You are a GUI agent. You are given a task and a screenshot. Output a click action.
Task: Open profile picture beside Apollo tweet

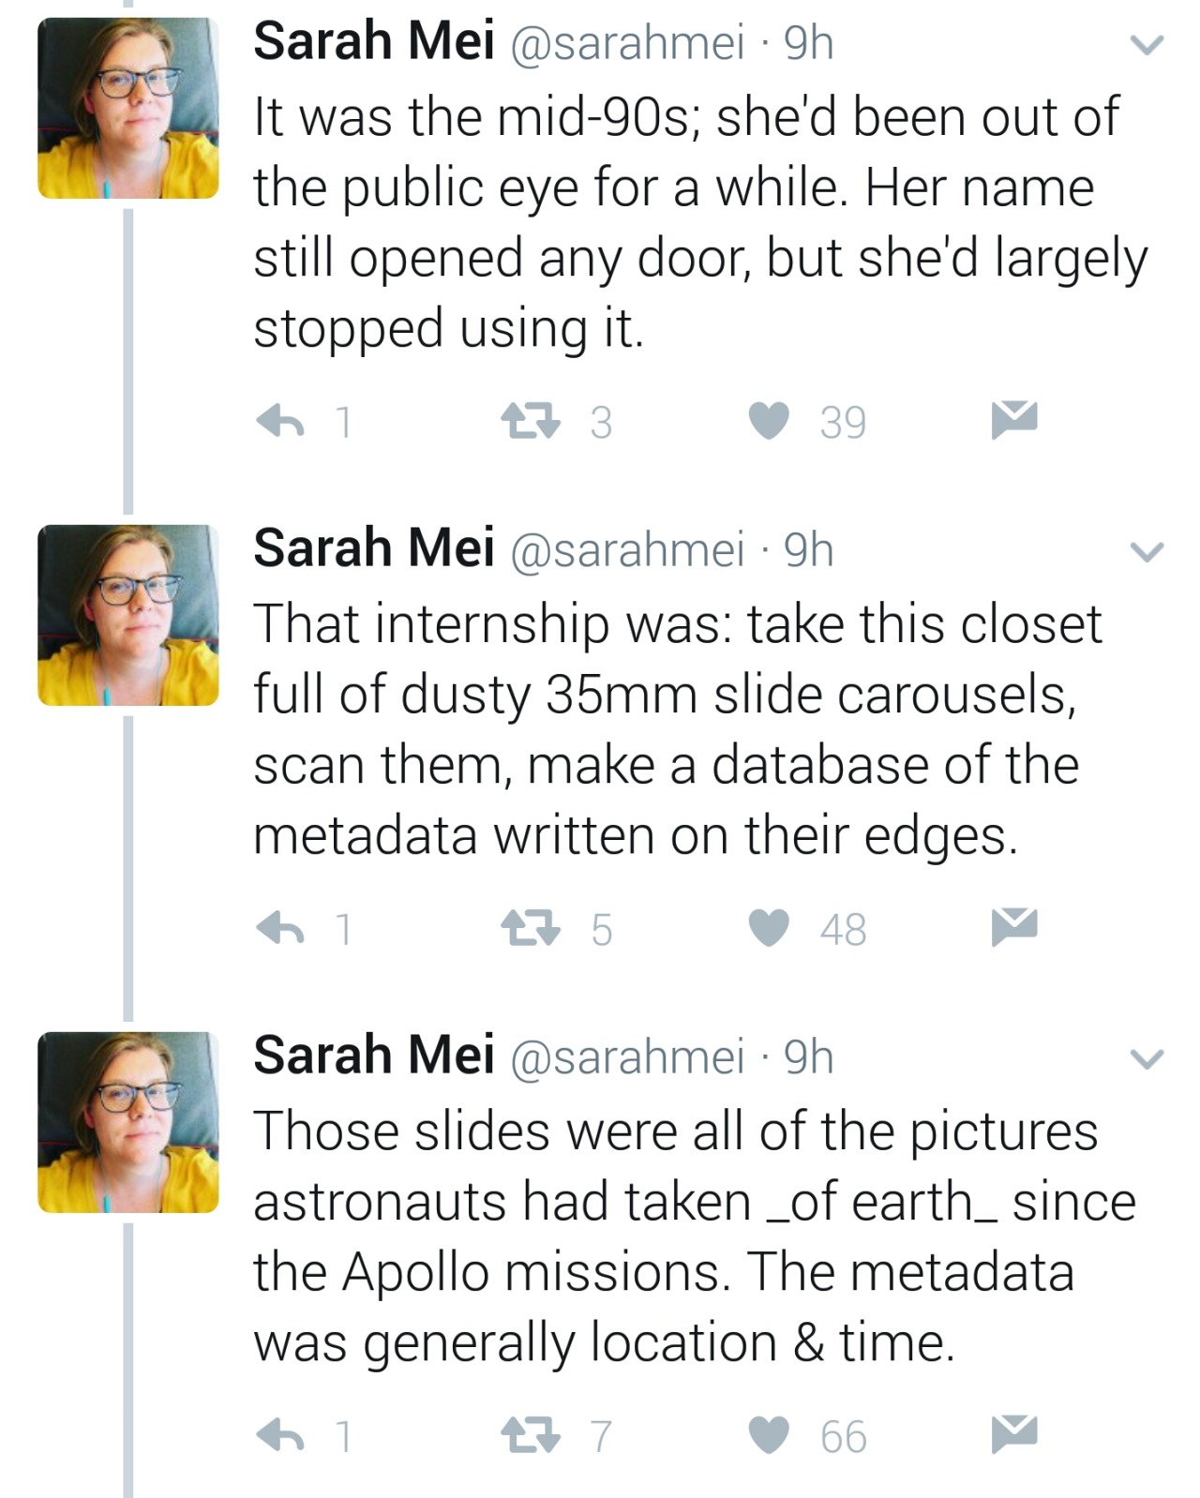[127, 1122]
